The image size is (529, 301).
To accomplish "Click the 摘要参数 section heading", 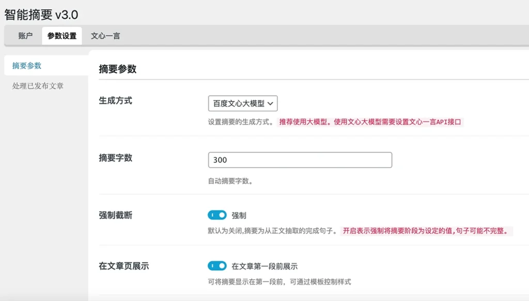I will click(117, 69).
